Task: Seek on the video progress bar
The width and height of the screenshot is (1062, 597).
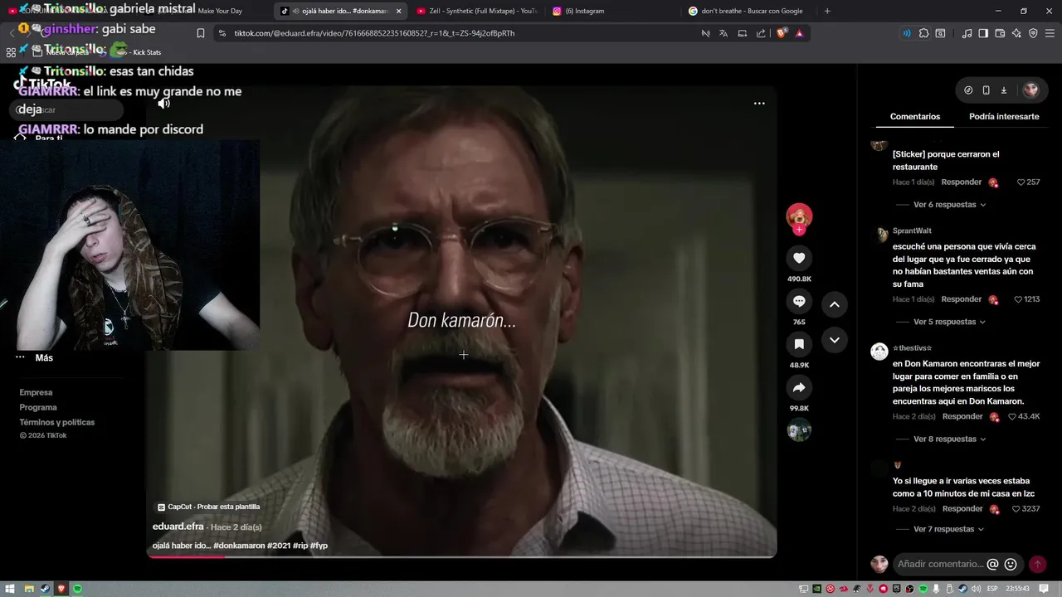Action: [x=461, y=556]
